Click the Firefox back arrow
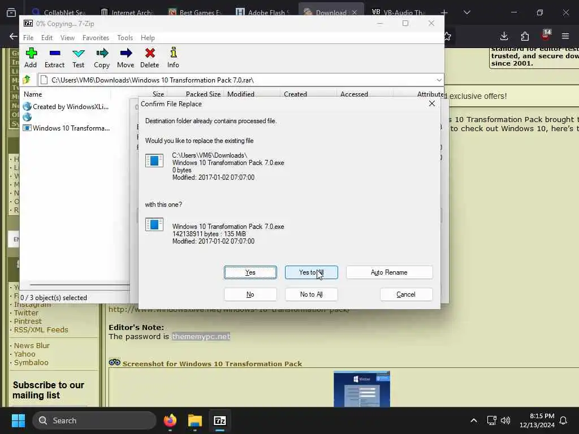The height and width of the screenshot is (434, 579). [x=14, y=36]
